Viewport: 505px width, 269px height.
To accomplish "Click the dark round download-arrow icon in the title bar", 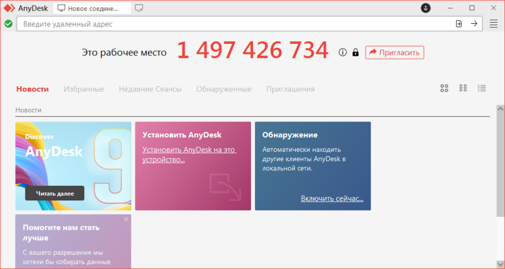I will pyautogui.click(x=426, y=8).
